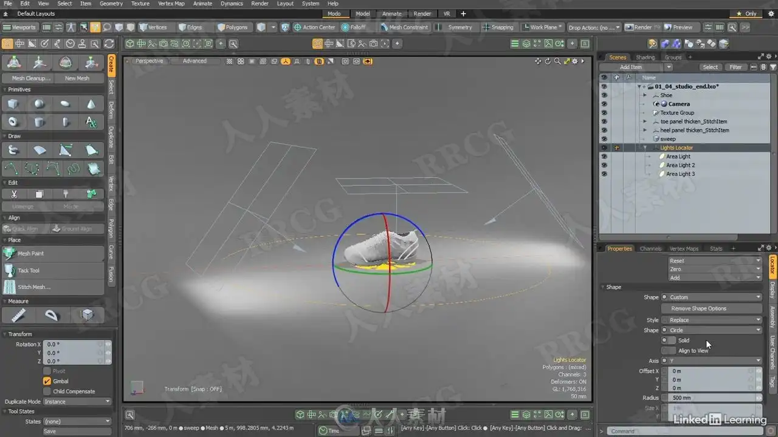Switch to the Shading tab
The width and height of the screenshot is (778, 437).
645,58
